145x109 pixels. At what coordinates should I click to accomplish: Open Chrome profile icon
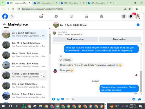pos(137,9)
